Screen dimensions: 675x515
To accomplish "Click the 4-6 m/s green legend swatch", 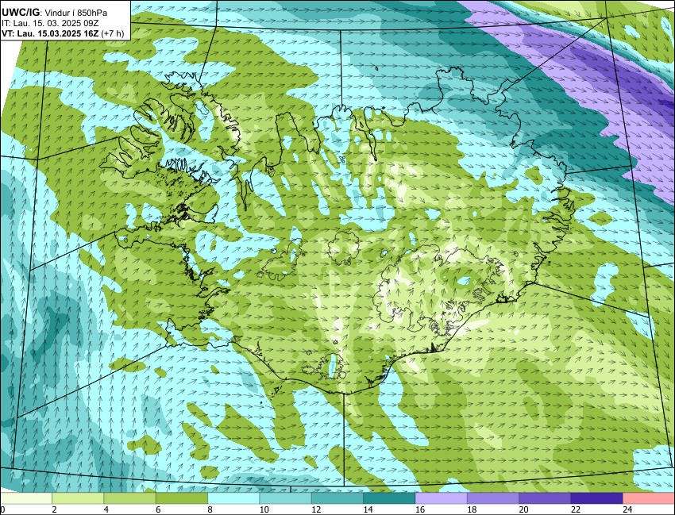I will coord(129,498).
